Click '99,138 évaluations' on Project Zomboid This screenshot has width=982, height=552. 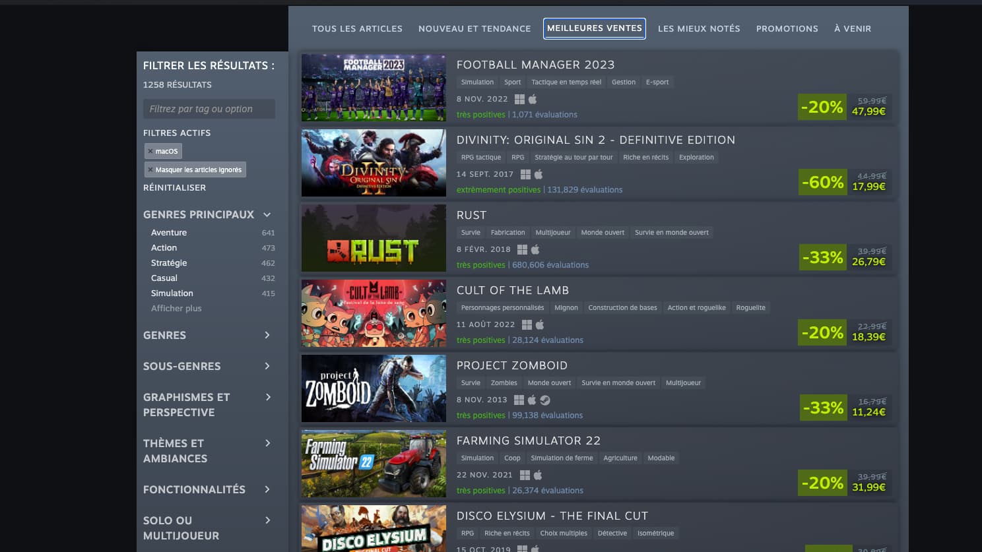pos(548,415)
